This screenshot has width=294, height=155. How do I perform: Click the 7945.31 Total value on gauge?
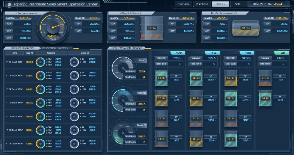52,36
